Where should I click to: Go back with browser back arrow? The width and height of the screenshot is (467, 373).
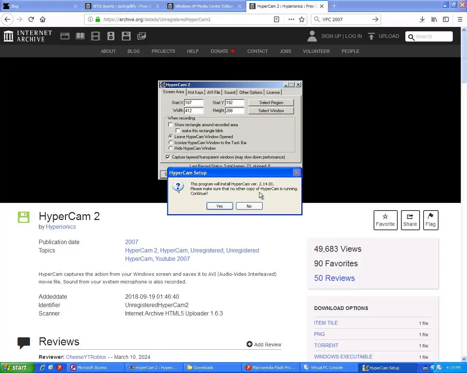click(x=8, y=19)
